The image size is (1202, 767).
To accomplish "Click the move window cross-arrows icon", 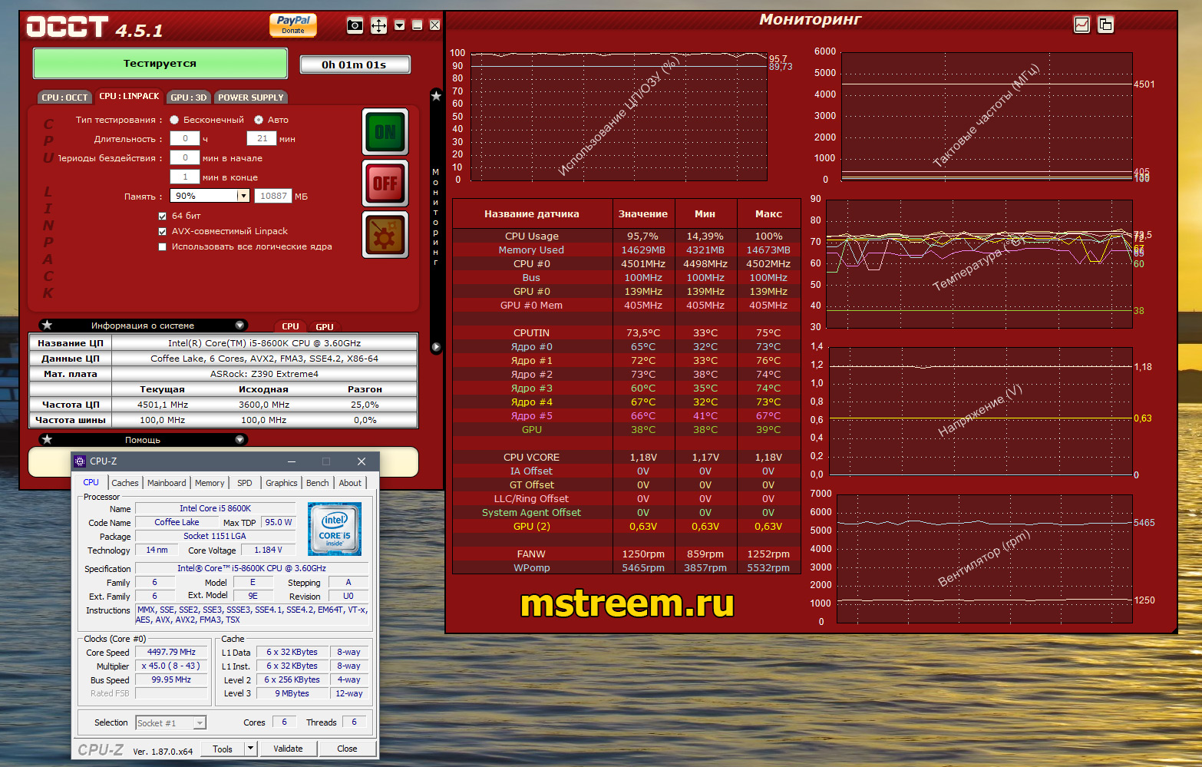I will click(378, 25).
